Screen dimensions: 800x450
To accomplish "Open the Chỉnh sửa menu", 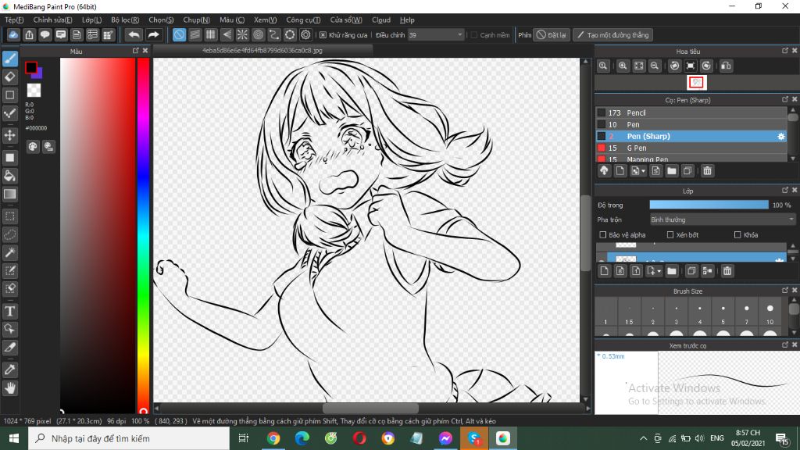I will tap(52, 20).
